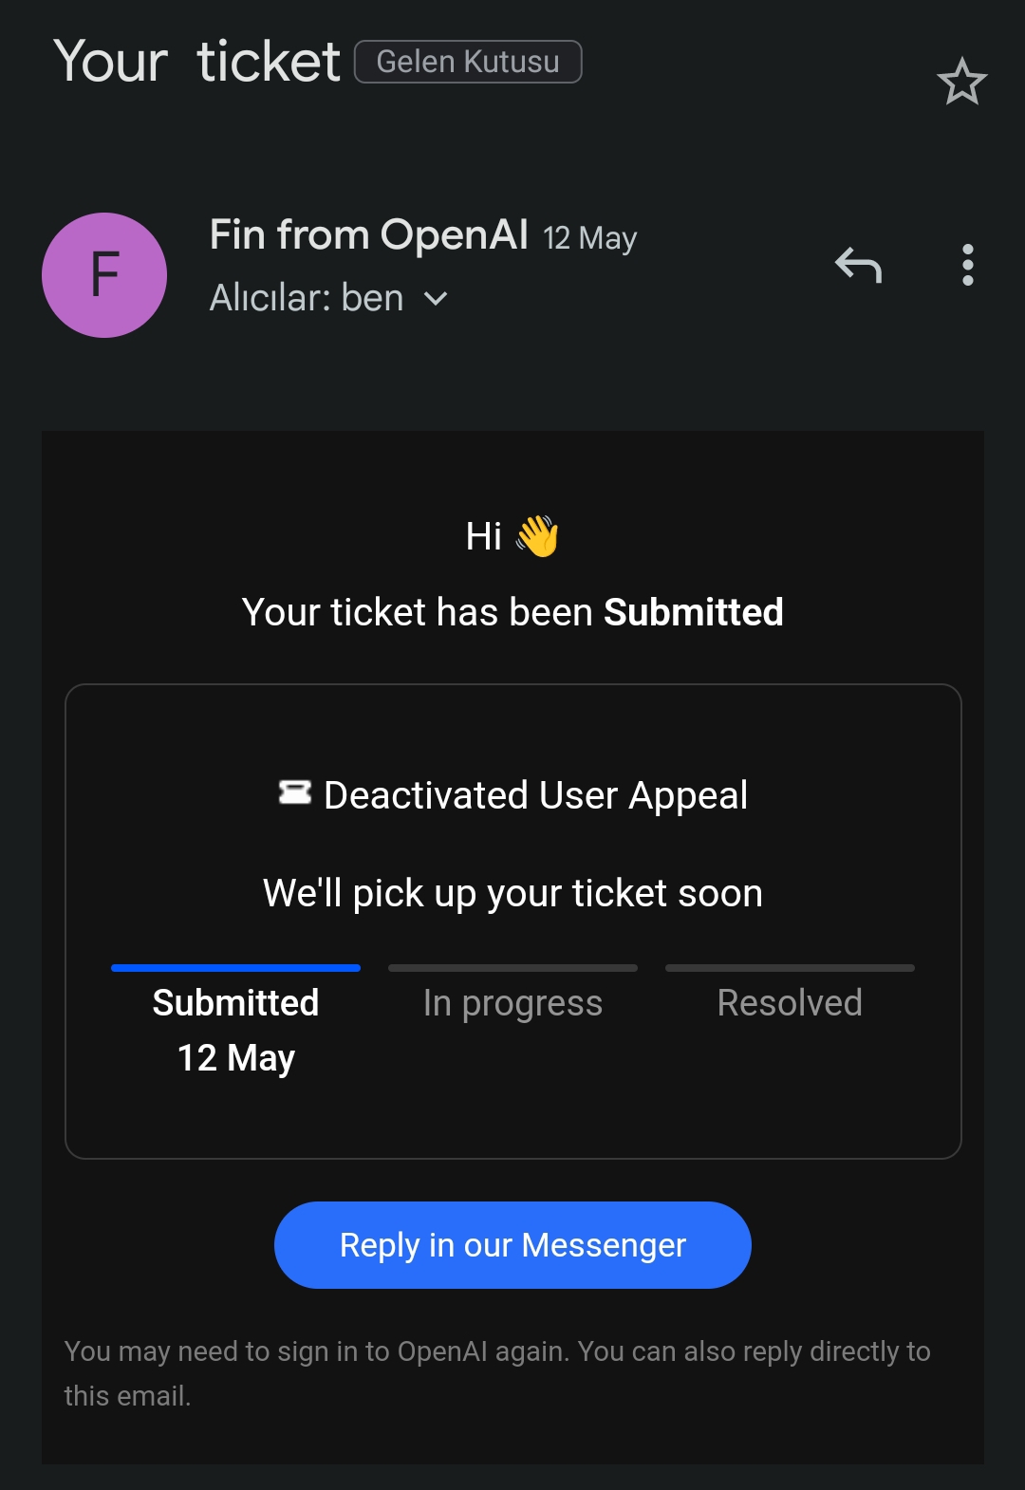Image resolution: width=1025 pixels, height=1490 pixels.
Task: Click the gray In progress bar segment
Action: pyautogui.click(x=512, y=968)
